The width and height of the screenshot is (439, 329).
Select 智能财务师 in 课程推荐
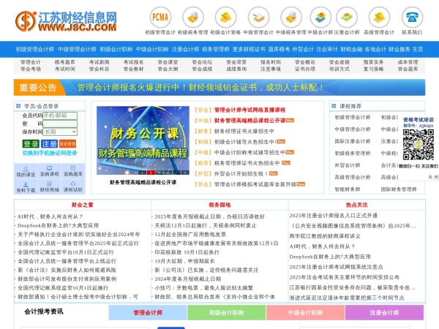[x=348, y=189]
